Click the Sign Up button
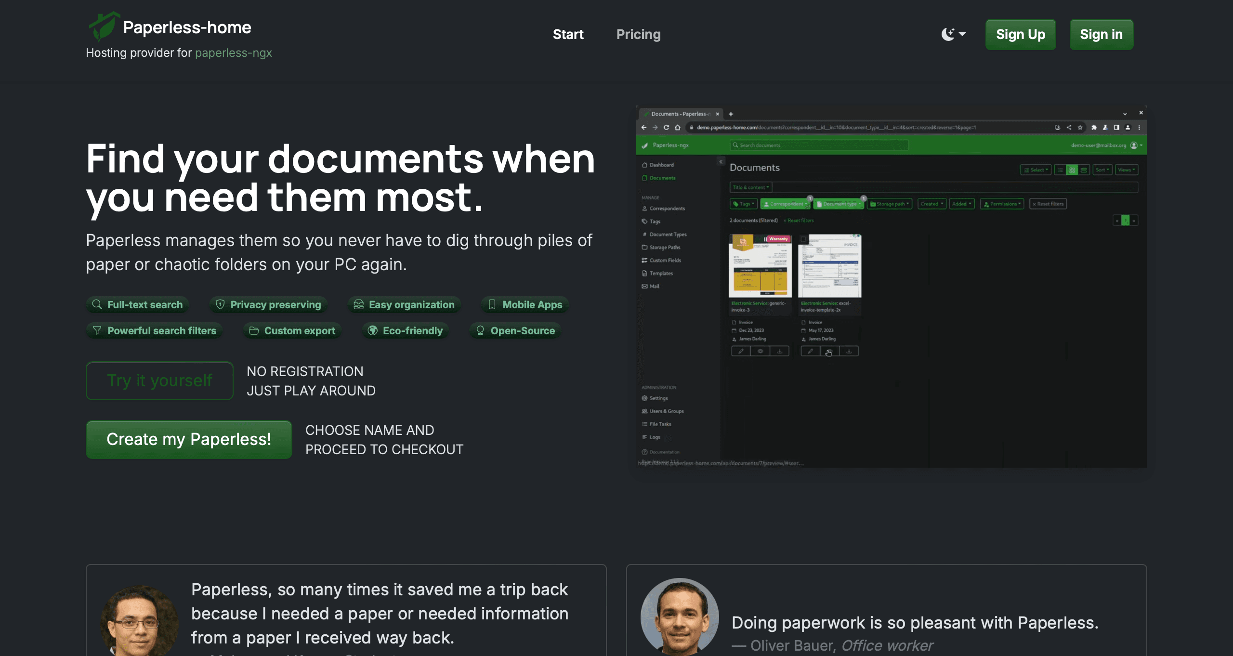 1021,35
